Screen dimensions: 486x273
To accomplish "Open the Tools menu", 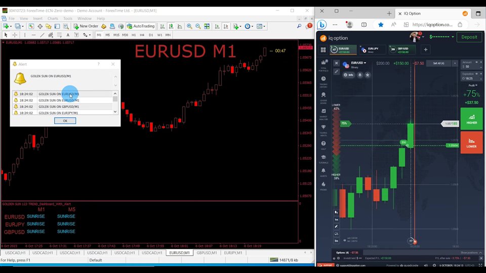I will point(67,19).
